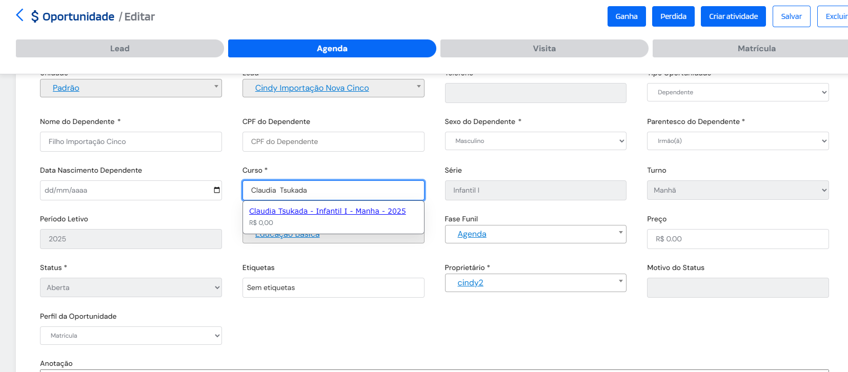Mark opportunity as Ganha

pos(627,16)
